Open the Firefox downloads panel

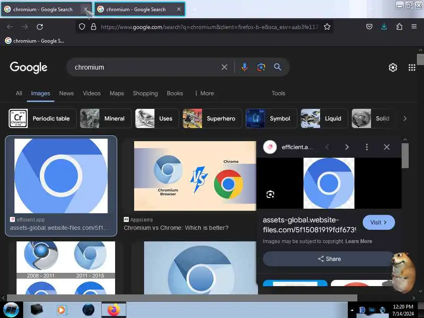tap(384, 26)
